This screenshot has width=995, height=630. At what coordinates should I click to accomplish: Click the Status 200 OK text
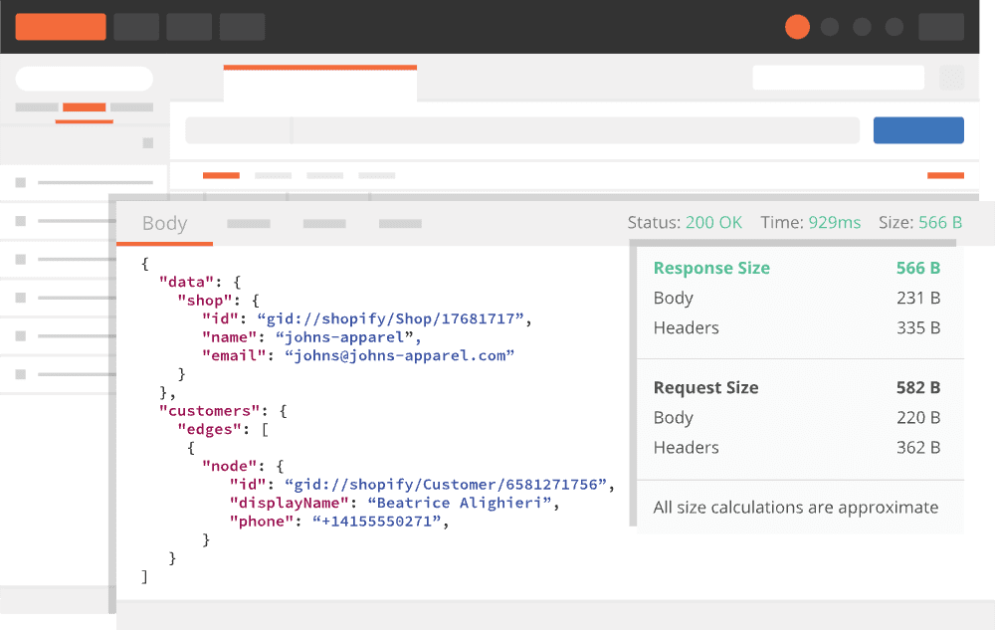click(x=685, y=223)
